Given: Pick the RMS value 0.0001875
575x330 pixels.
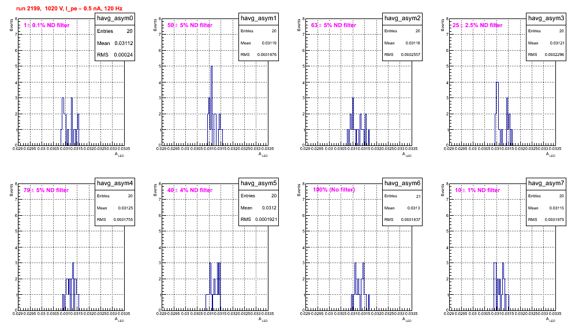Looking at the screenshot, I should click(555, 220).
